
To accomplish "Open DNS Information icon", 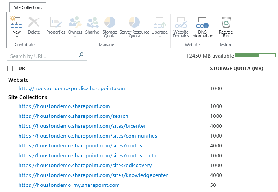I will 202,22.
